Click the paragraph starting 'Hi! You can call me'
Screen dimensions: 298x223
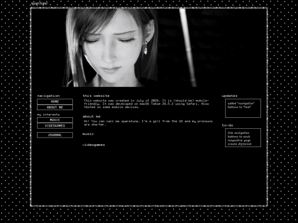coord(148,123)
